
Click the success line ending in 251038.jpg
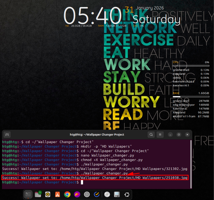pos(94,178)
